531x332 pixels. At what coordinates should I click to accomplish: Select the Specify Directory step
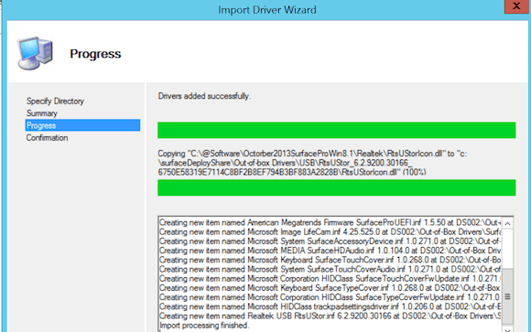(x=55, y=101)
